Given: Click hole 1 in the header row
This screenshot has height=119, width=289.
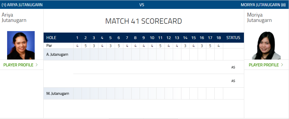Looking at the screenshot, I should coord(77,38).
